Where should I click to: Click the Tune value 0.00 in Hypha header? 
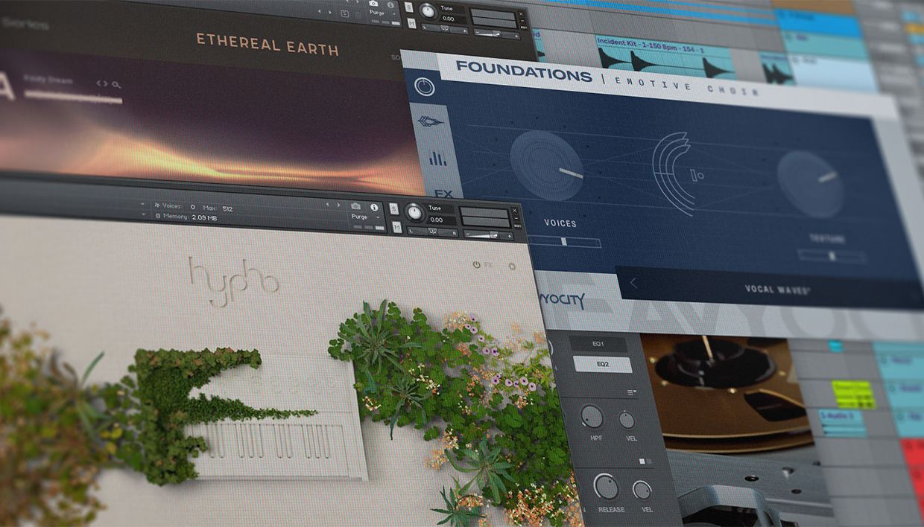pyautogui.click(x=437, y=220)
